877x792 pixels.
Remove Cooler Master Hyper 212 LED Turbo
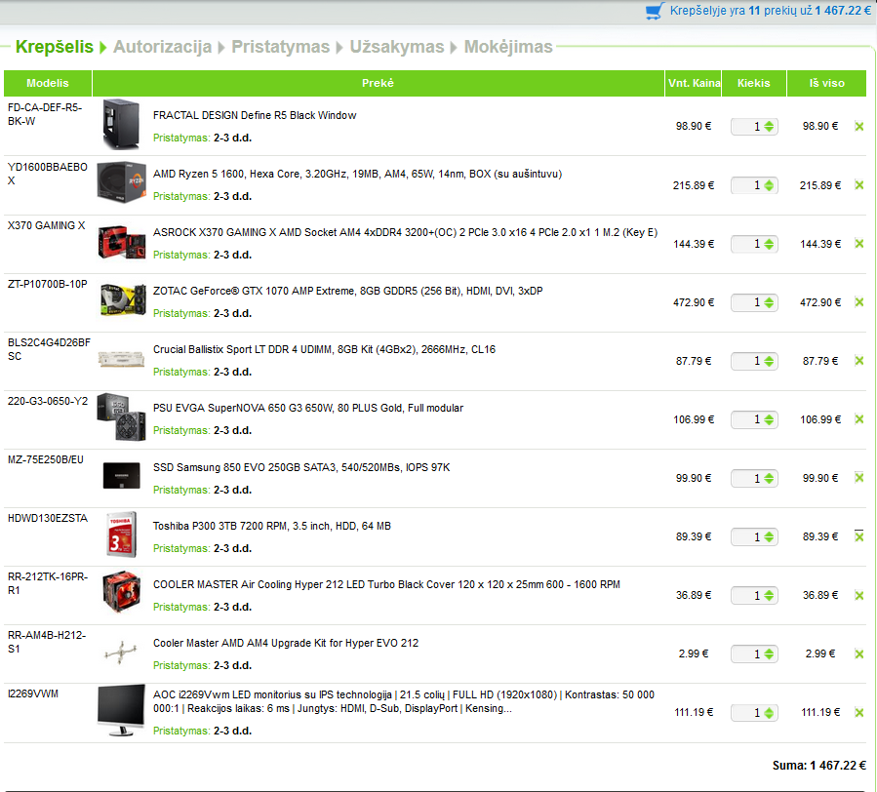pyautogui.click(x=859, y=595)
